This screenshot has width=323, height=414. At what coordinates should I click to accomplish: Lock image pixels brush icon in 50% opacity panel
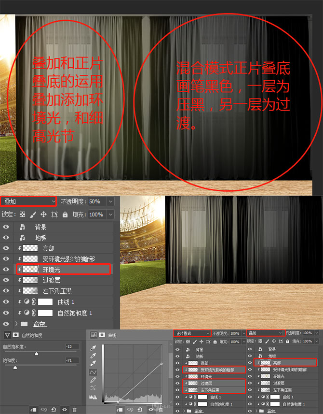point(33,214)
